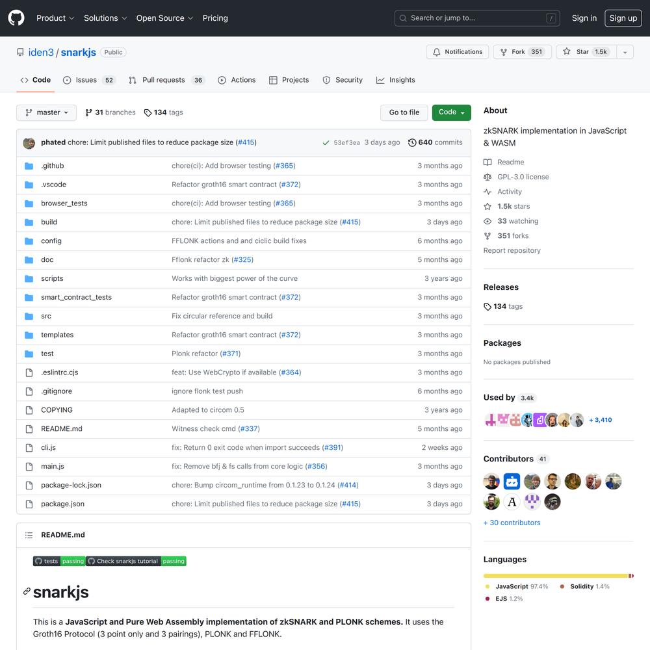Click the src folder icon

29,317
